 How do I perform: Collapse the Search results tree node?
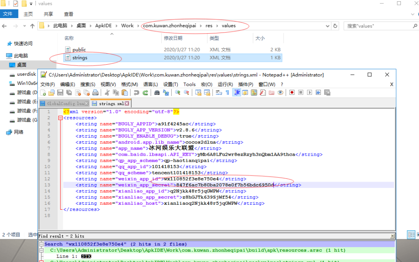click(41, 244)
